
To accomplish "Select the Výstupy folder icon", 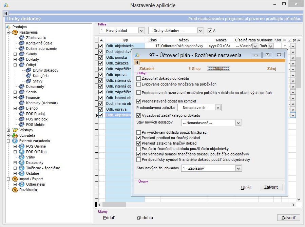I will click(15, 130).
